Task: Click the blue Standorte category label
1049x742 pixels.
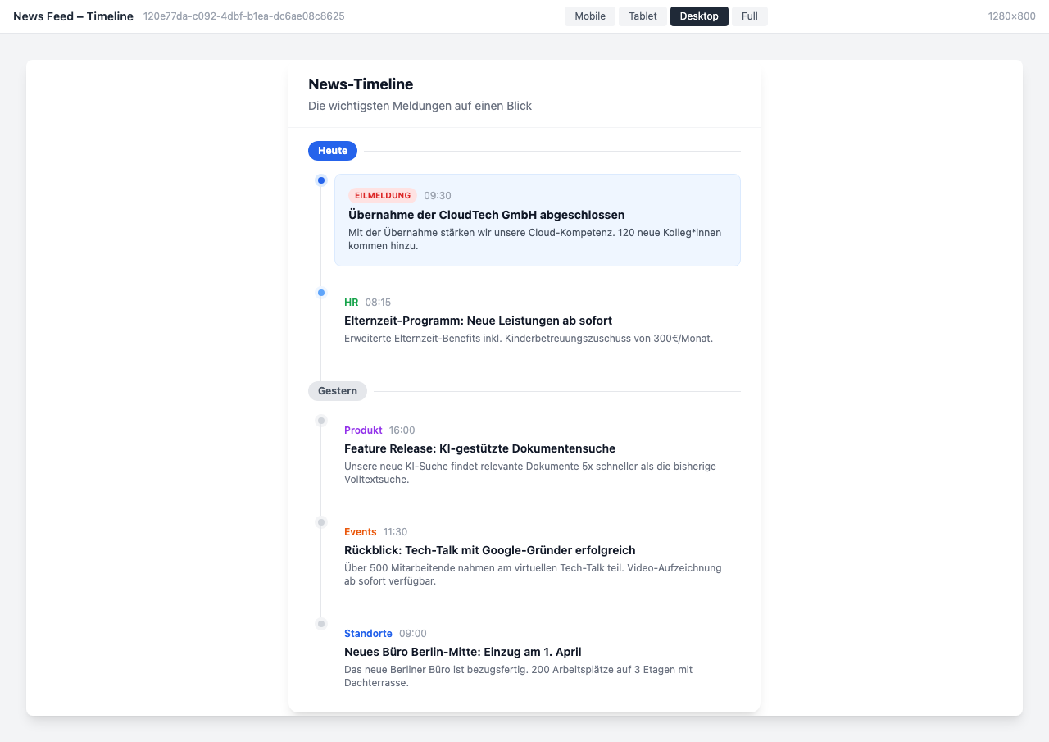Action: pos(368,633)
